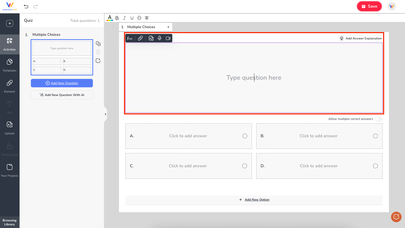Click answer B text field
Screen dimensions: 405x228
click(x=318, y=136)
